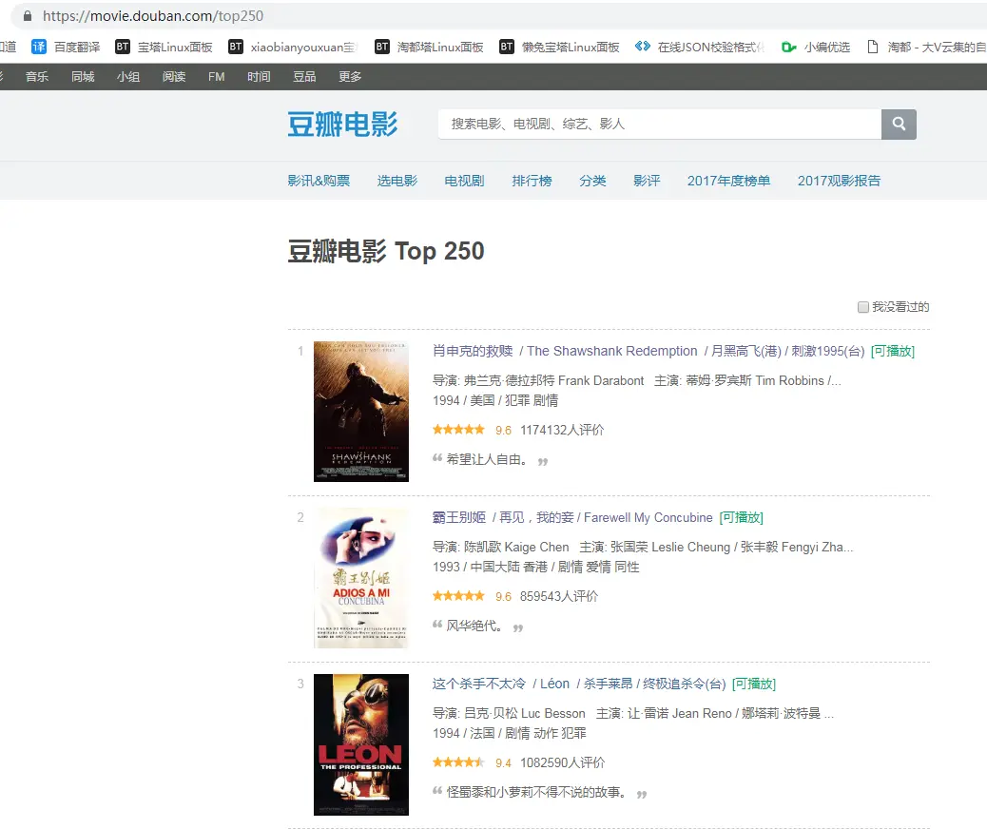Image resolution: width=987 pixels, height=829 pixels.
Task: Click the 859543人评价 rating count
Action: tap(559, 596)
